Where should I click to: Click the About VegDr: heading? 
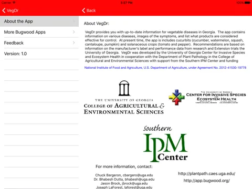click(x=97, y=24)
